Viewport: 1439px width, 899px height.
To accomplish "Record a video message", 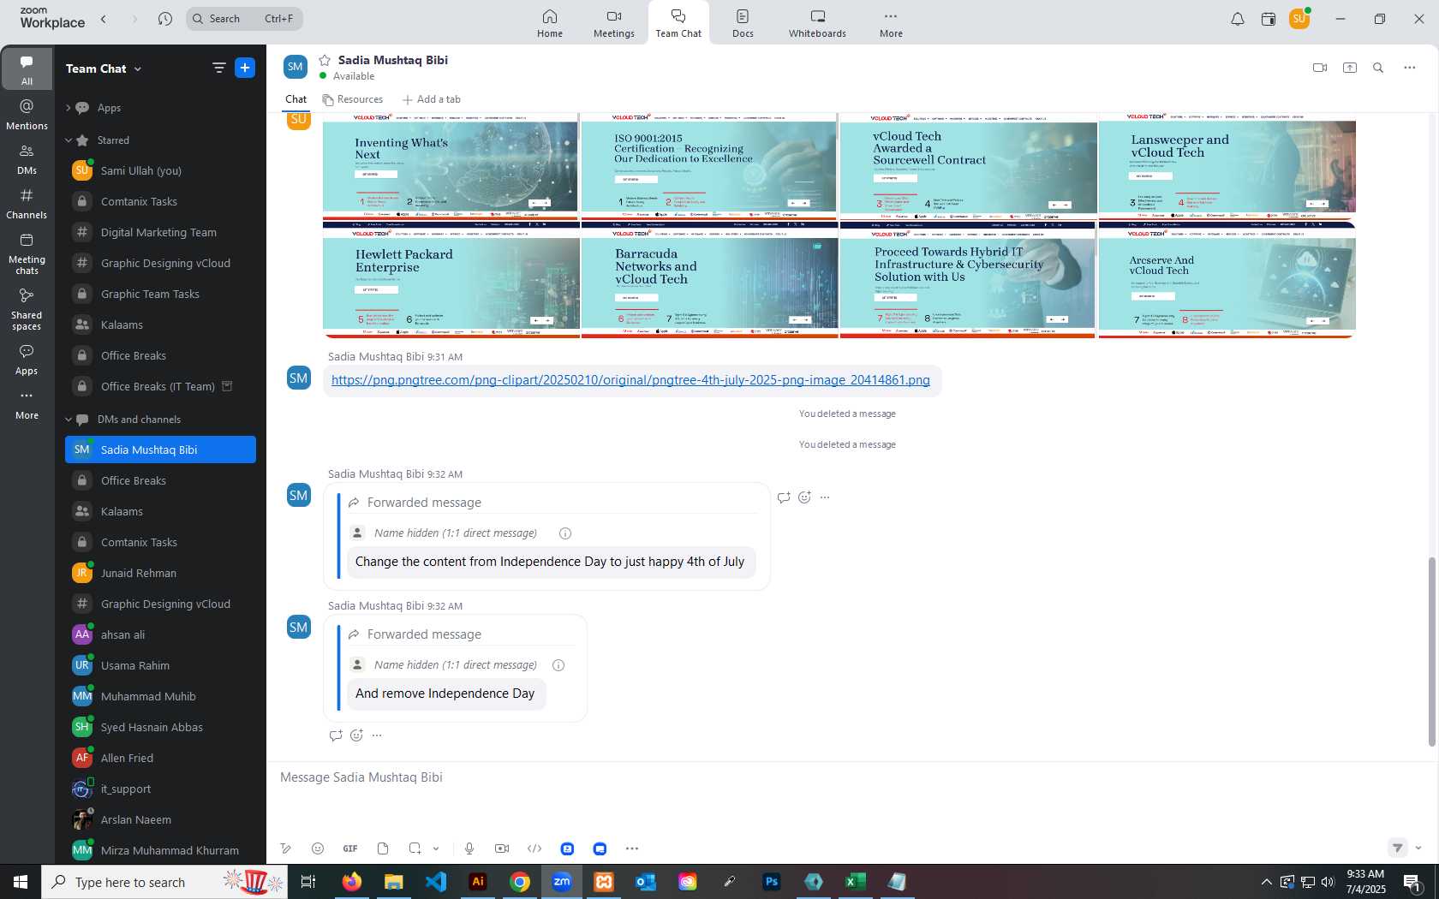I will 502,848.
